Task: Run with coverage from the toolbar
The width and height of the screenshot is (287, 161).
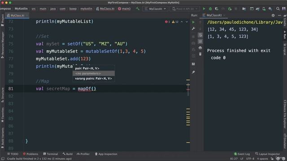Action: coord(217,8)
